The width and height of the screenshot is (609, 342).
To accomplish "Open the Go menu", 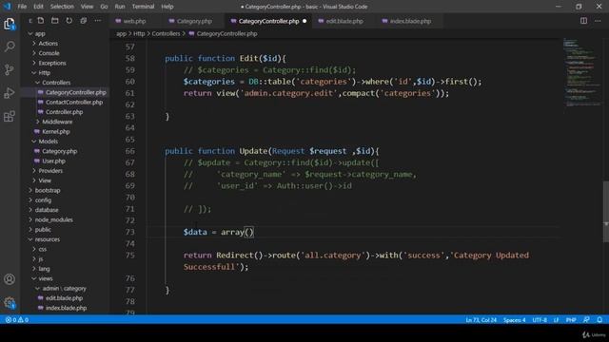I will pyautogui.click(x=104, y=7).
